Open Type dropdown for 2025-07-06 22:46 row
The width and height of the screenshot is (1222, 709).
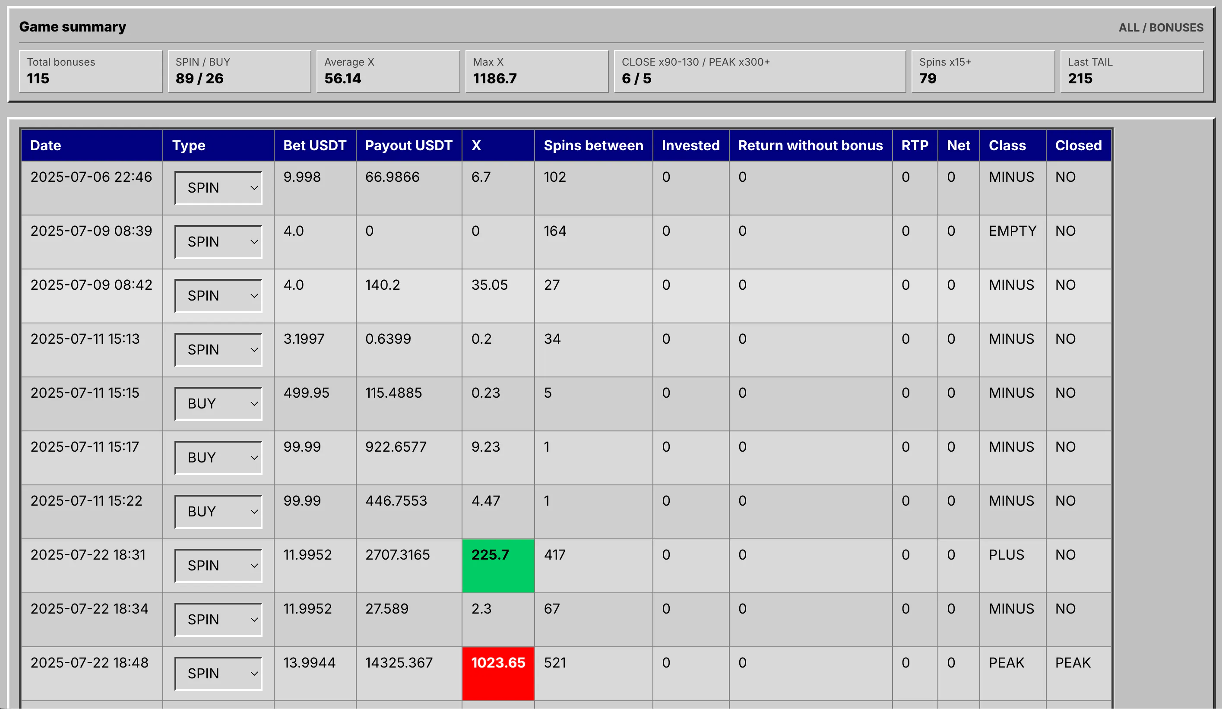(218, 188)
